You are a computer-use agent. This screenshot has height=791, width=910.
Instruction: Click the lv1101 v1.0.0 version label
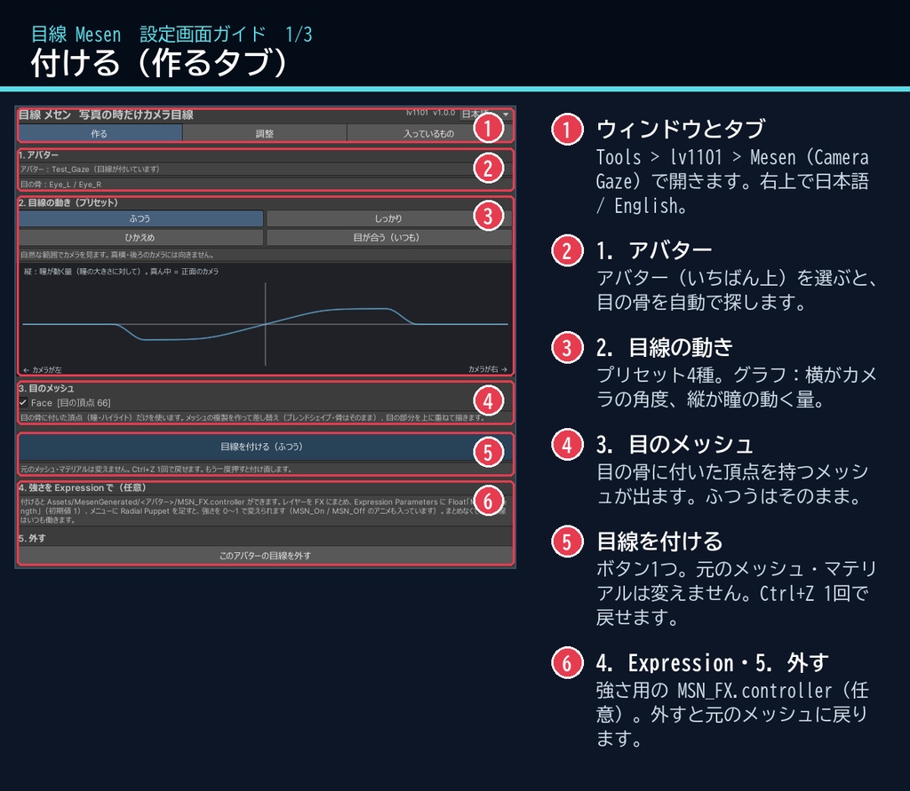[x=430, y=113]
